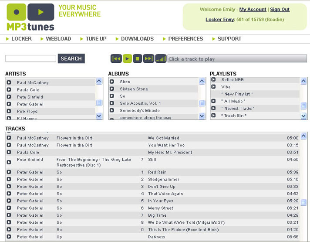310x242 pixels.
Task: Play the Siren album via its icon
Action: coord(112,82)
